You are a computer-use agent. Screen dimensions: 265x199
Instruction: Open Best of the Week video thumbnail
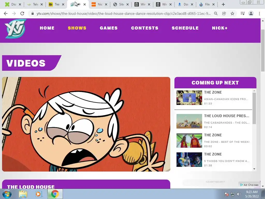pos(189,140)
